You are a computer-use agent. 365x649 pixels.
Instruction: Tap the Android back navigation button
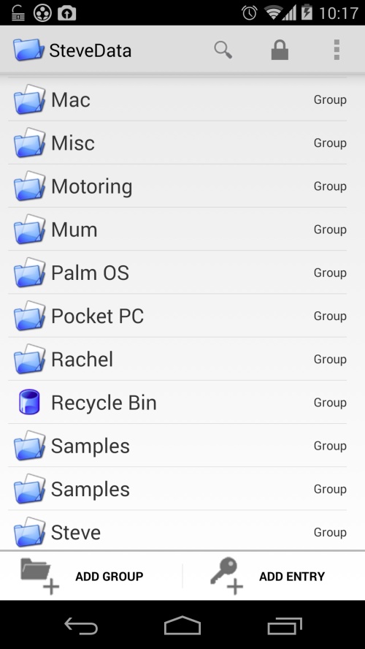(x=81, y=626)
